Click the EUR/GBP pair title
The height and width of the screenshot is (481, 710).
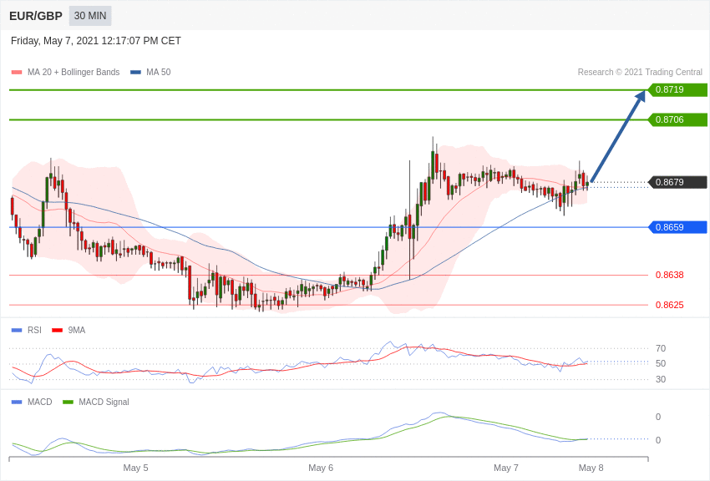36,16
